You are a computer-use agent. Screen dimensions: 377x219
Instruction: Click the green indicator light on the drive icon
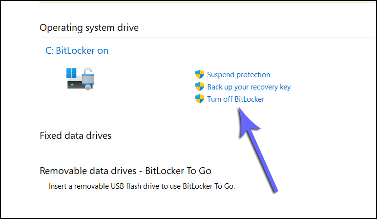tap(72, 85)
